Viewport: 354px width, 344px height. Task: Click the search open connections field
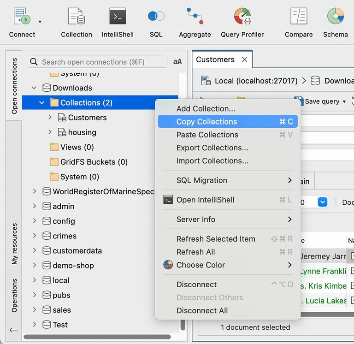[x=102, y=62]
